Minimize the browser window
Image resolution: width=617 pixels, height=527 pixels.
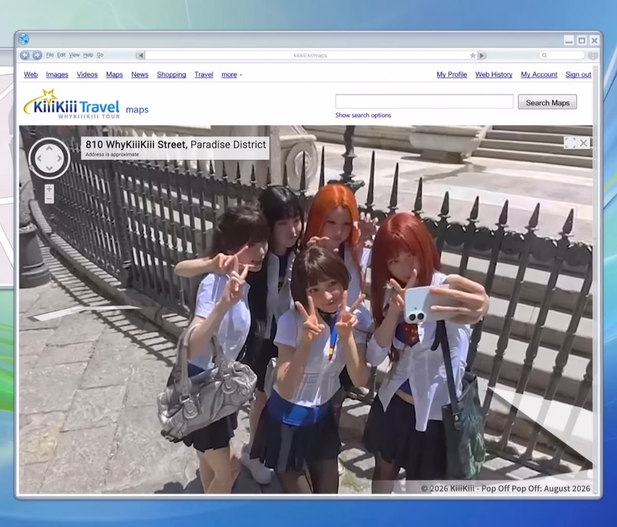569,41
